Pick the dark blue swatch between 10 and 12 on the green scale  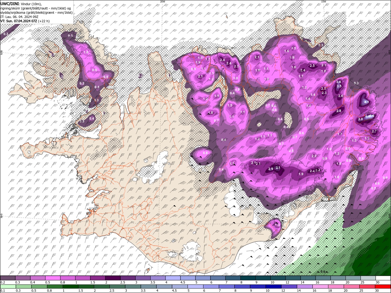coord(273,287)
